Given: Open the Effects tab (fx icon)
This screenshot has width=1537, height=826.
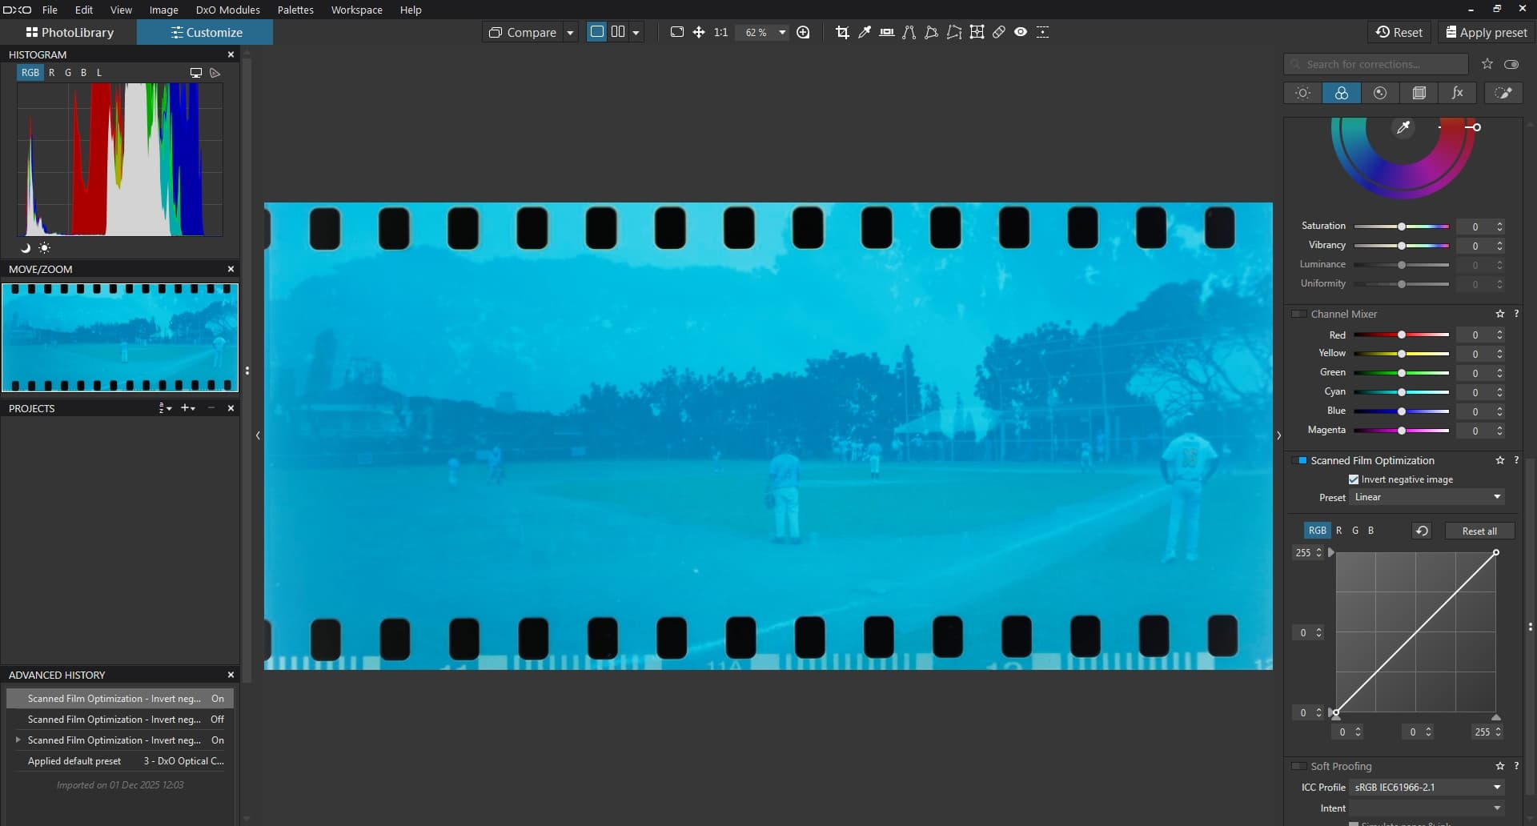Looking at the screenshot, I should (x=1458, y=93).
